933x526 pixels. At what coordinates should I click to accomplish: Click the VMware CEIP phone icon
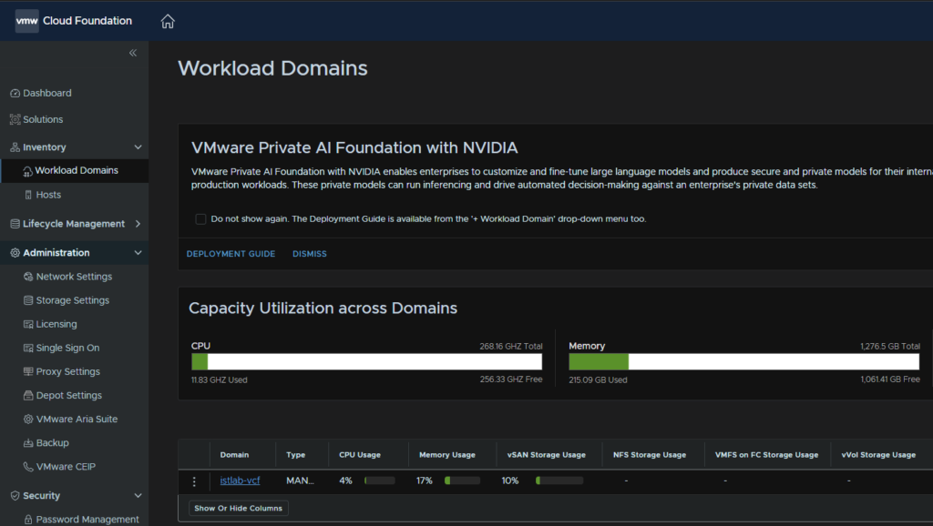tap(28, 467)
